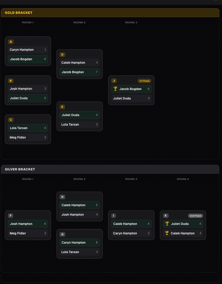
Task: Select Juliet Duda's row in match E
Action: tap(79, 115)
